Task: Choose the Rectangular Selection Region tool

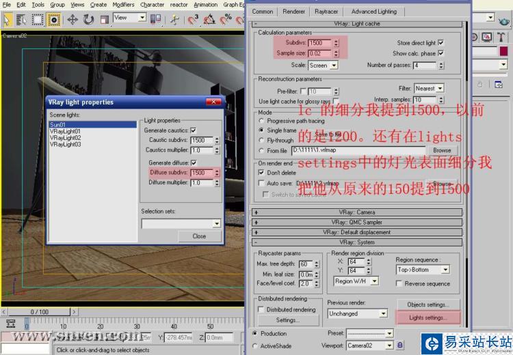Action: point(38,20)
